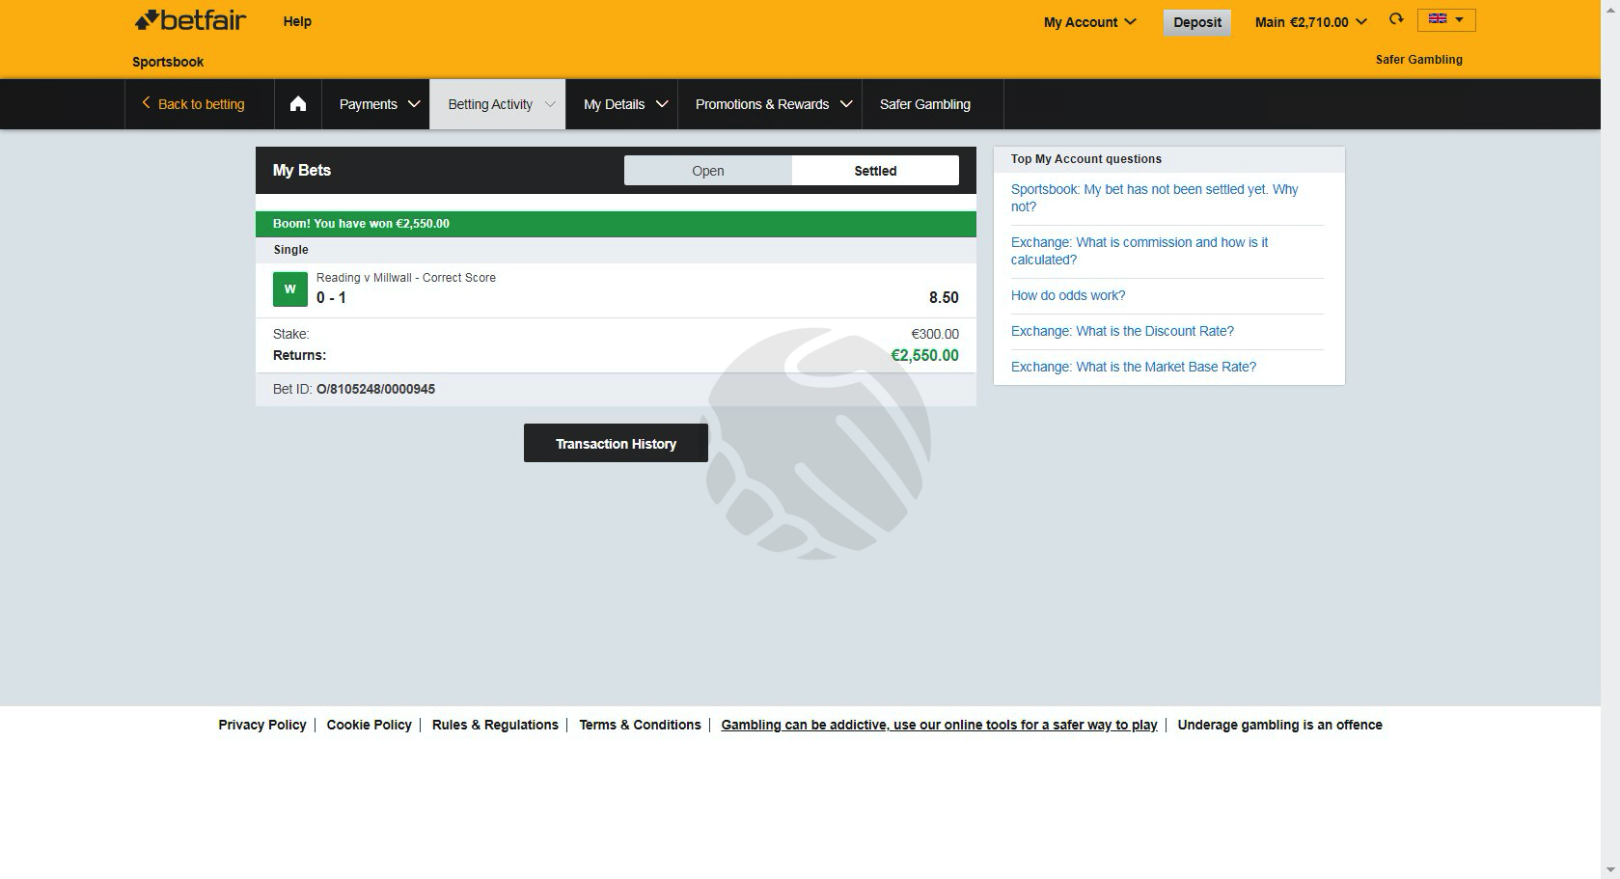Open the Privacy Policy footer link
The width and height of the screenshot is (1620, 879).
pos(262,725)
